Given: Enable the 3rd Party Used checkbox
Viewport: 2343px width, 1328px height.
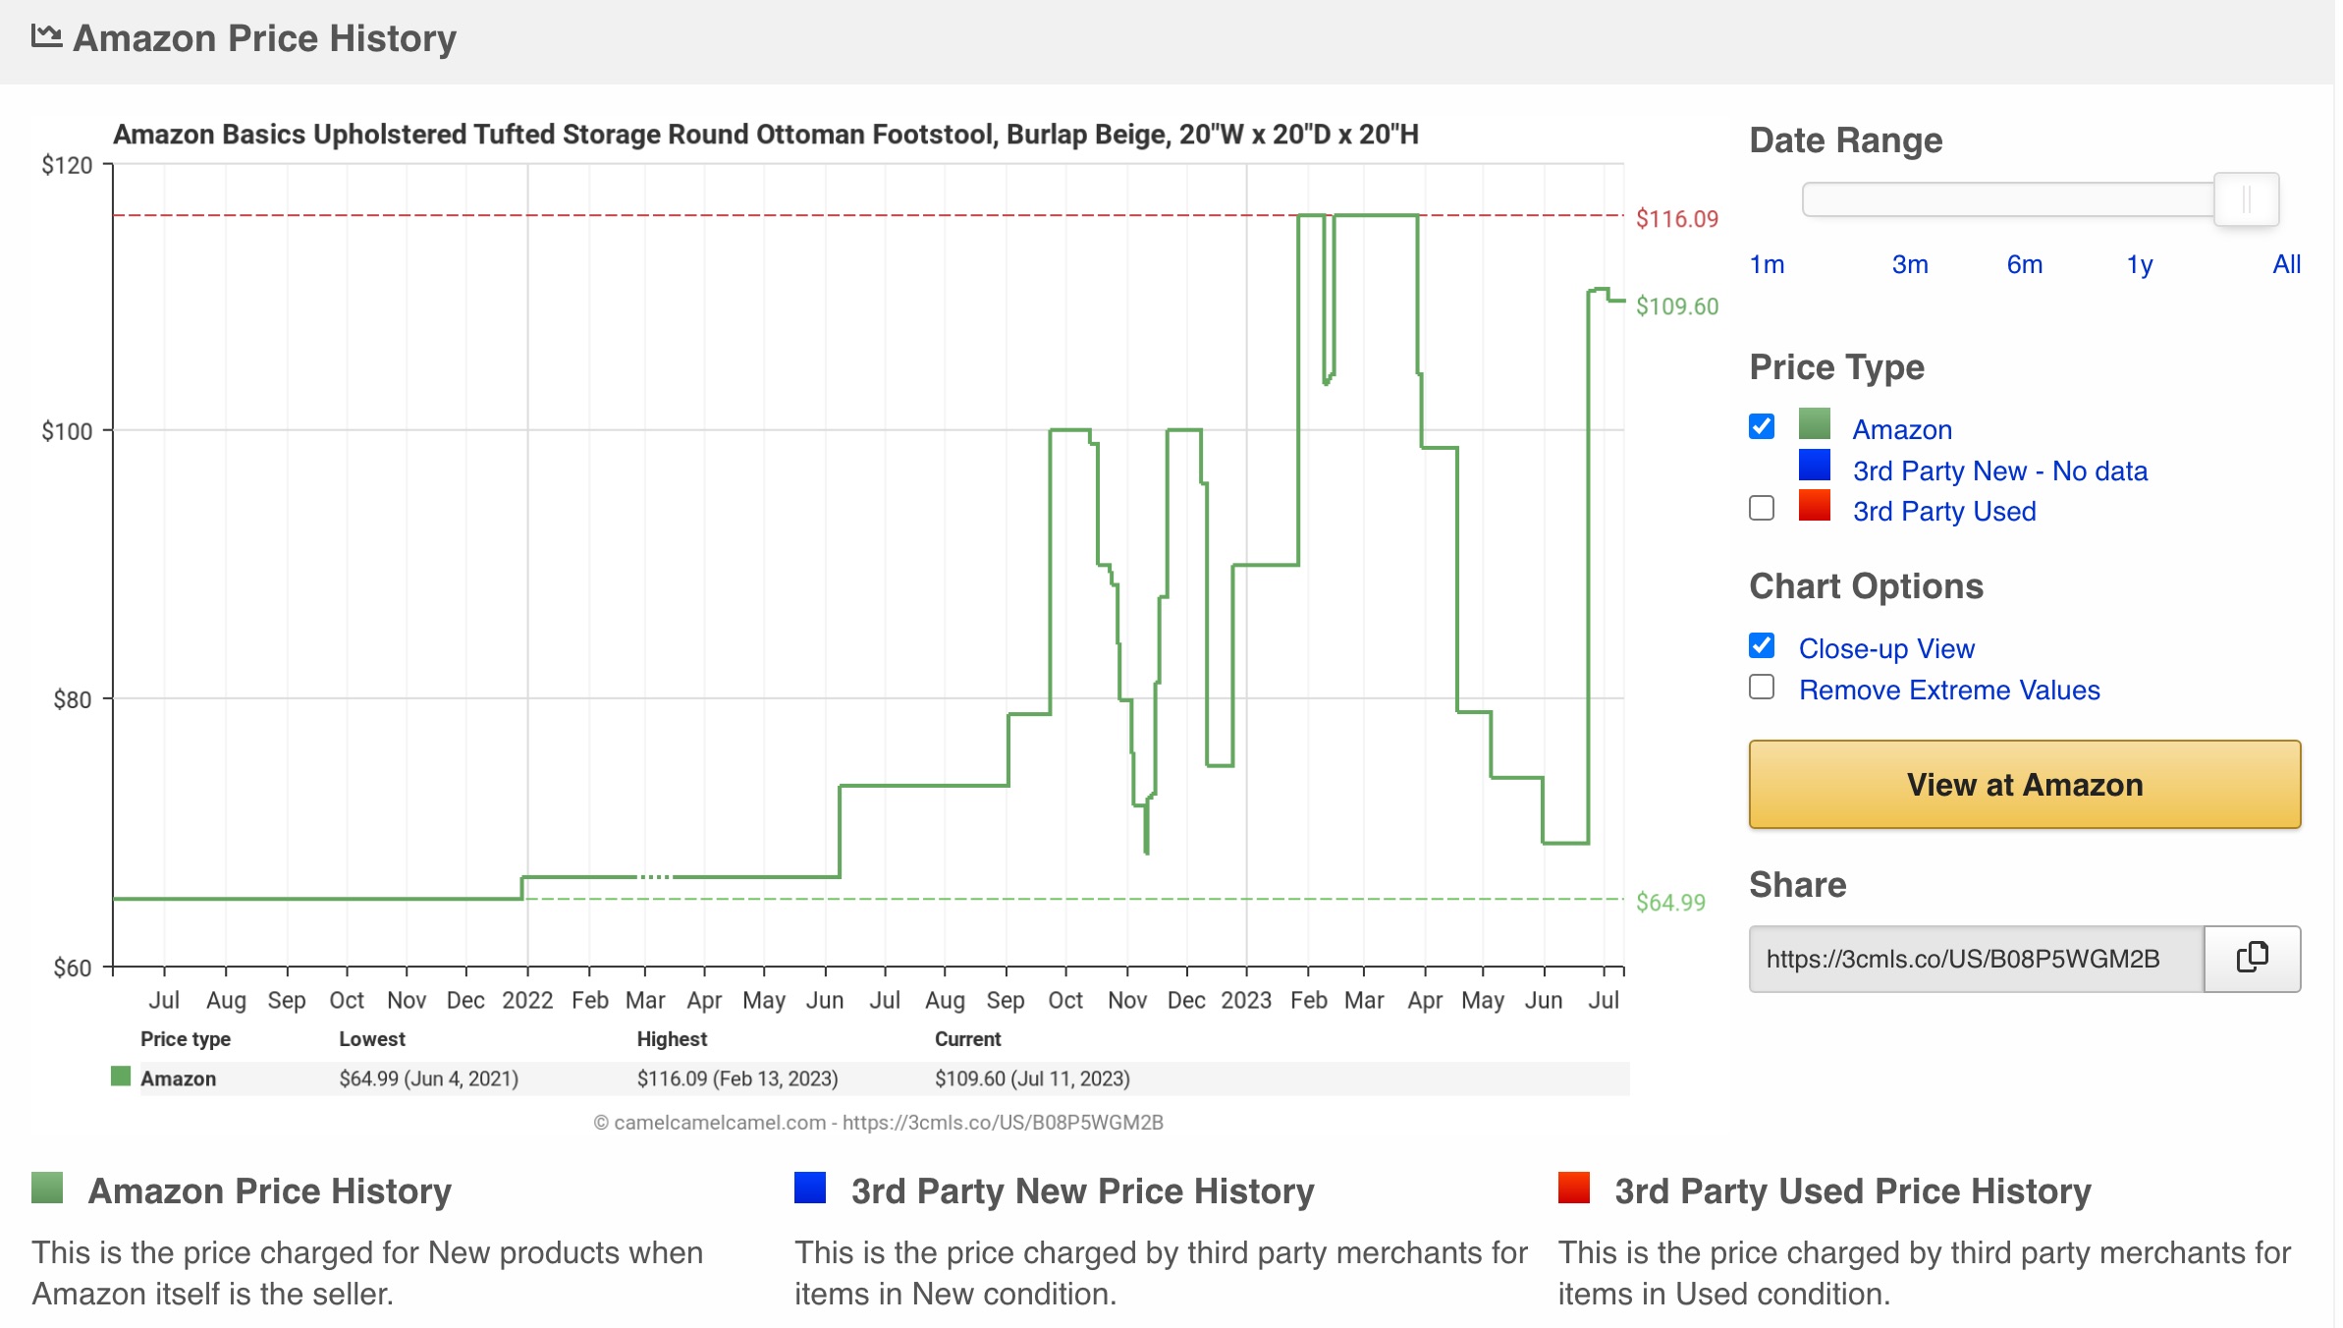Looking at the screenshot, I should click(x=1762, y=508).
